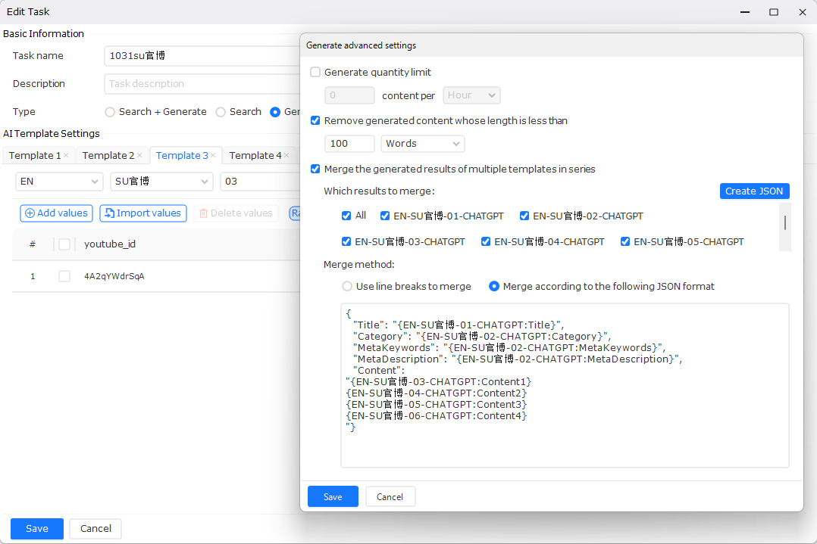
Task: Switch to Template 4 tab
Action: [255, 156]
